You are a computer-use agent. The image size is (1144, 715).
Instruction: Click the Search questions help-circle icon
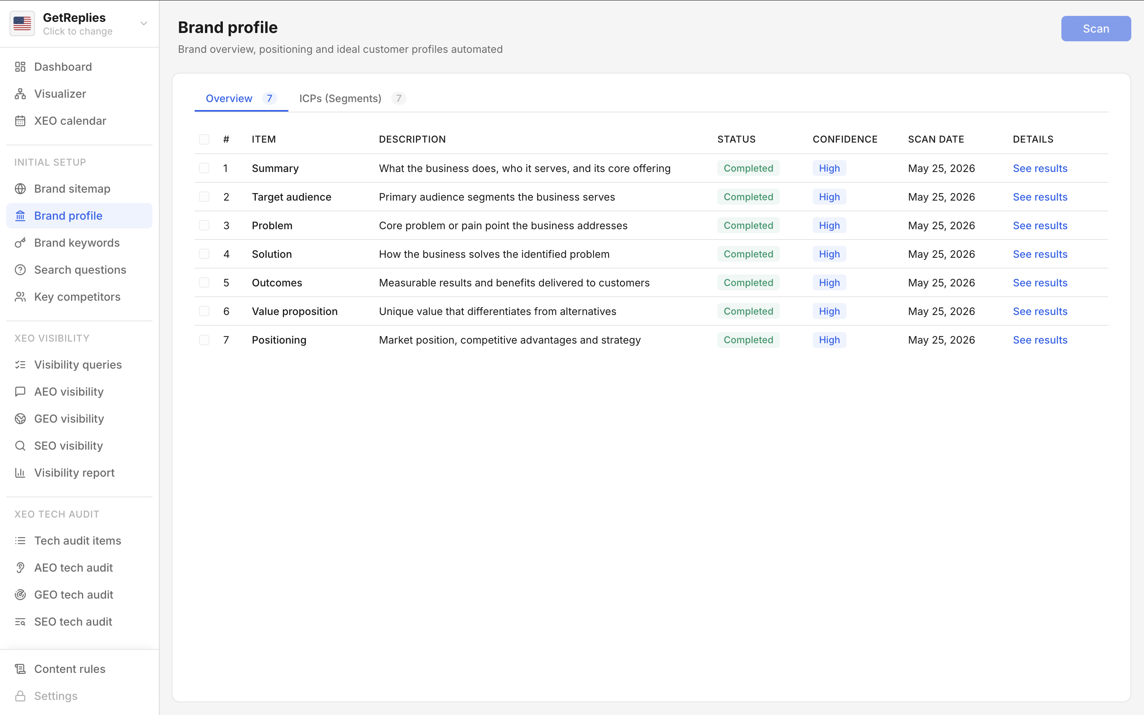20,270
